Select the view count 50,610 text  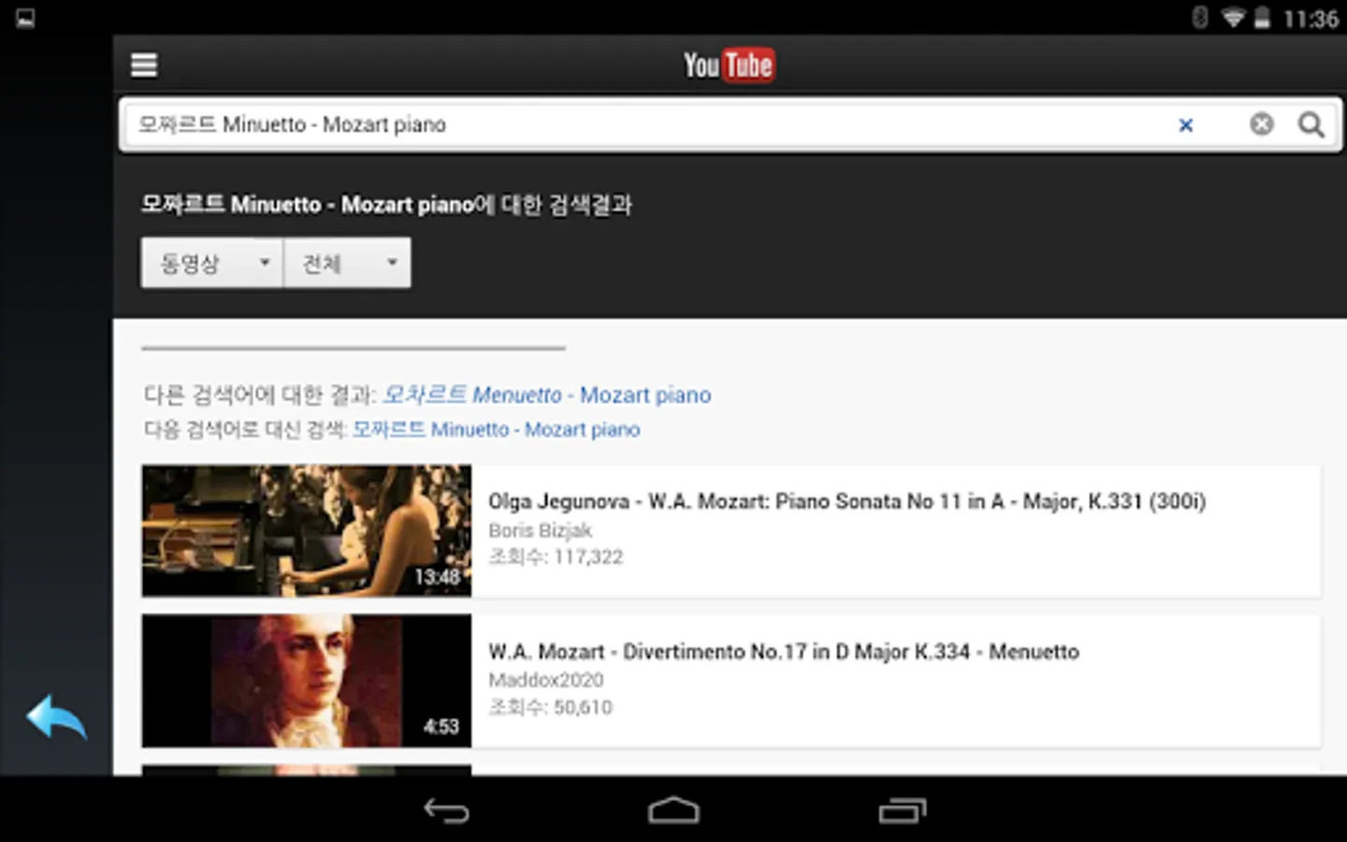(x=550, y=707)
